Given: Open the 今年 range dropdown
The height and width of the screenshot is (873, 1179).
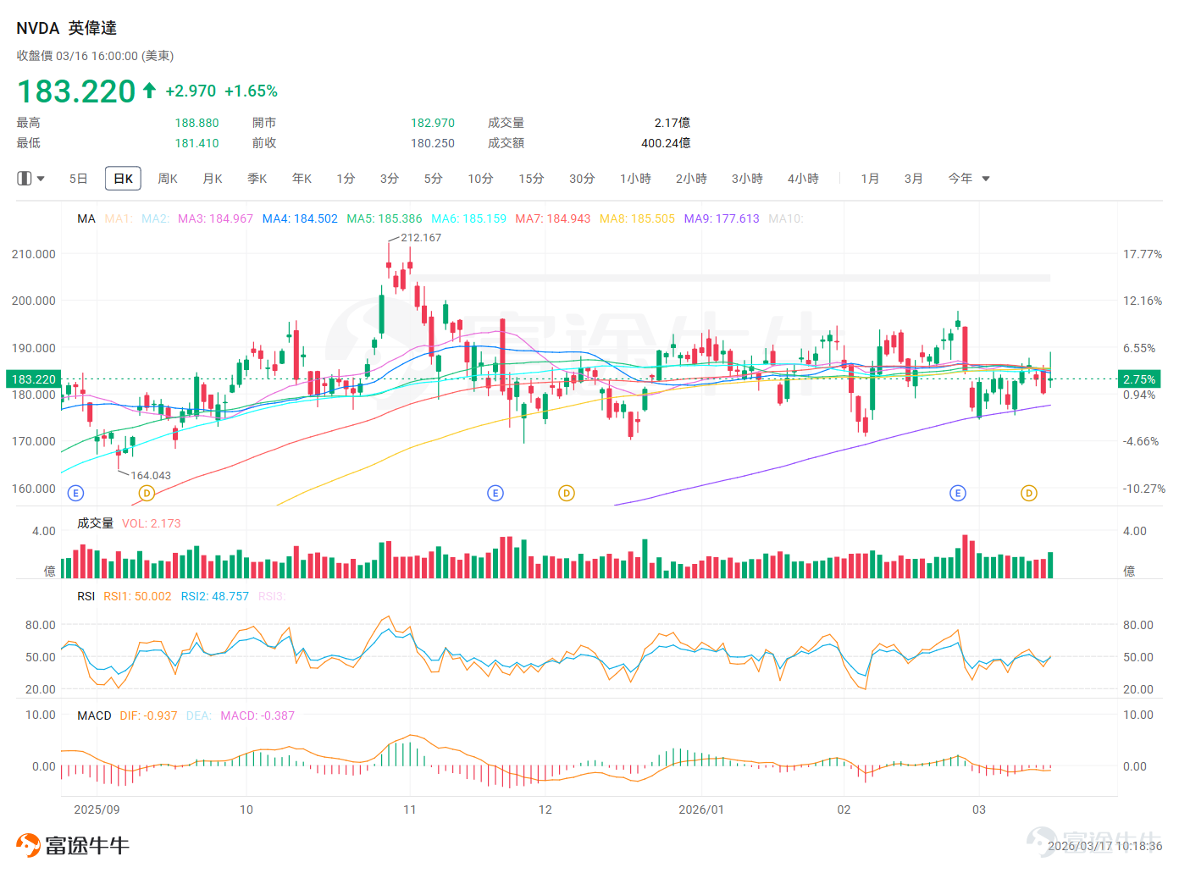Looking at the screenshot, I should (969, 179).
